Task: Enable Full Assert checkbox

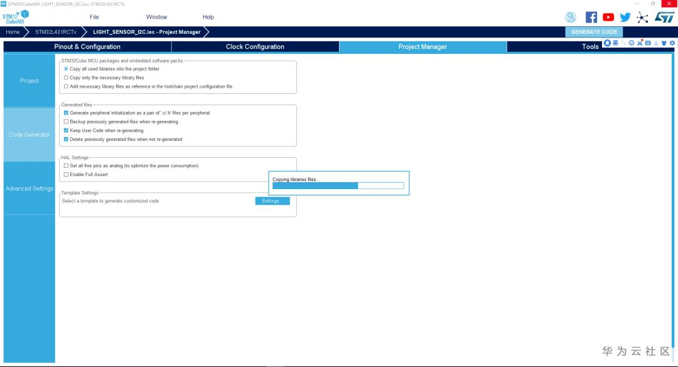Action: 66,175
